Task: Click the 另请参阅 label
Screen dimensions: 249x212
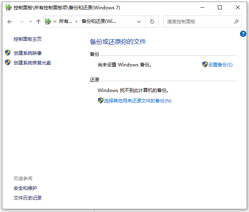Action: pos(23,179)
